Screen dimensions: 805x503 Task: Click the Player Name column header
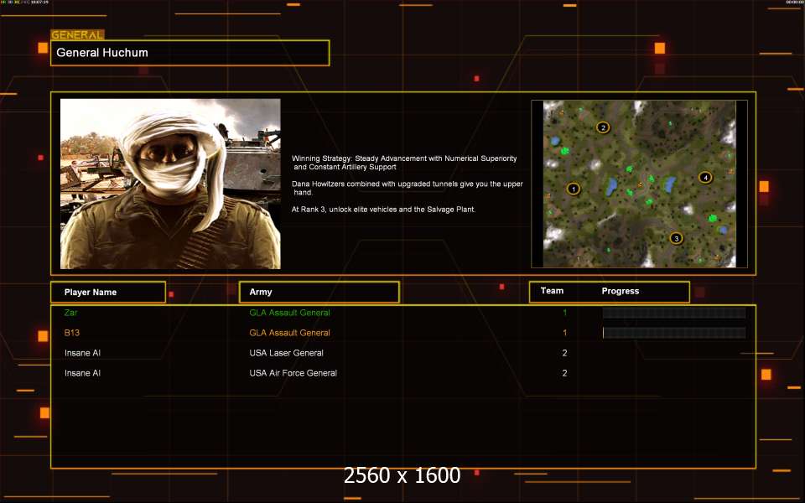107,292
